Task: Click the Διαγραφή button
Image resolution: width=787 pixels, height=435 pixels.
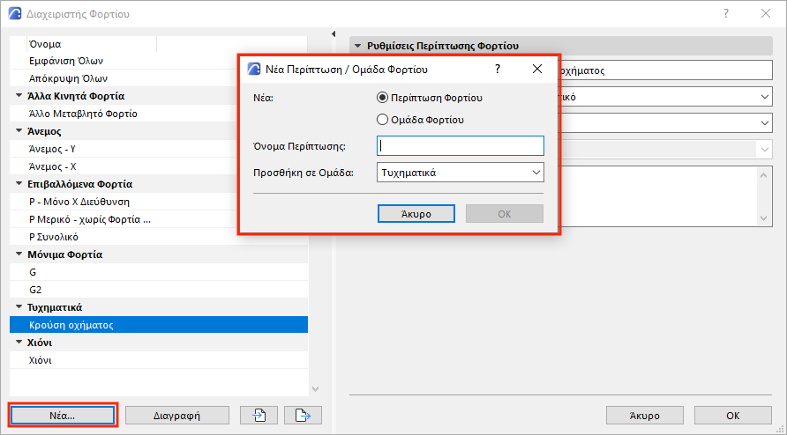Action: tap(177, 415)
